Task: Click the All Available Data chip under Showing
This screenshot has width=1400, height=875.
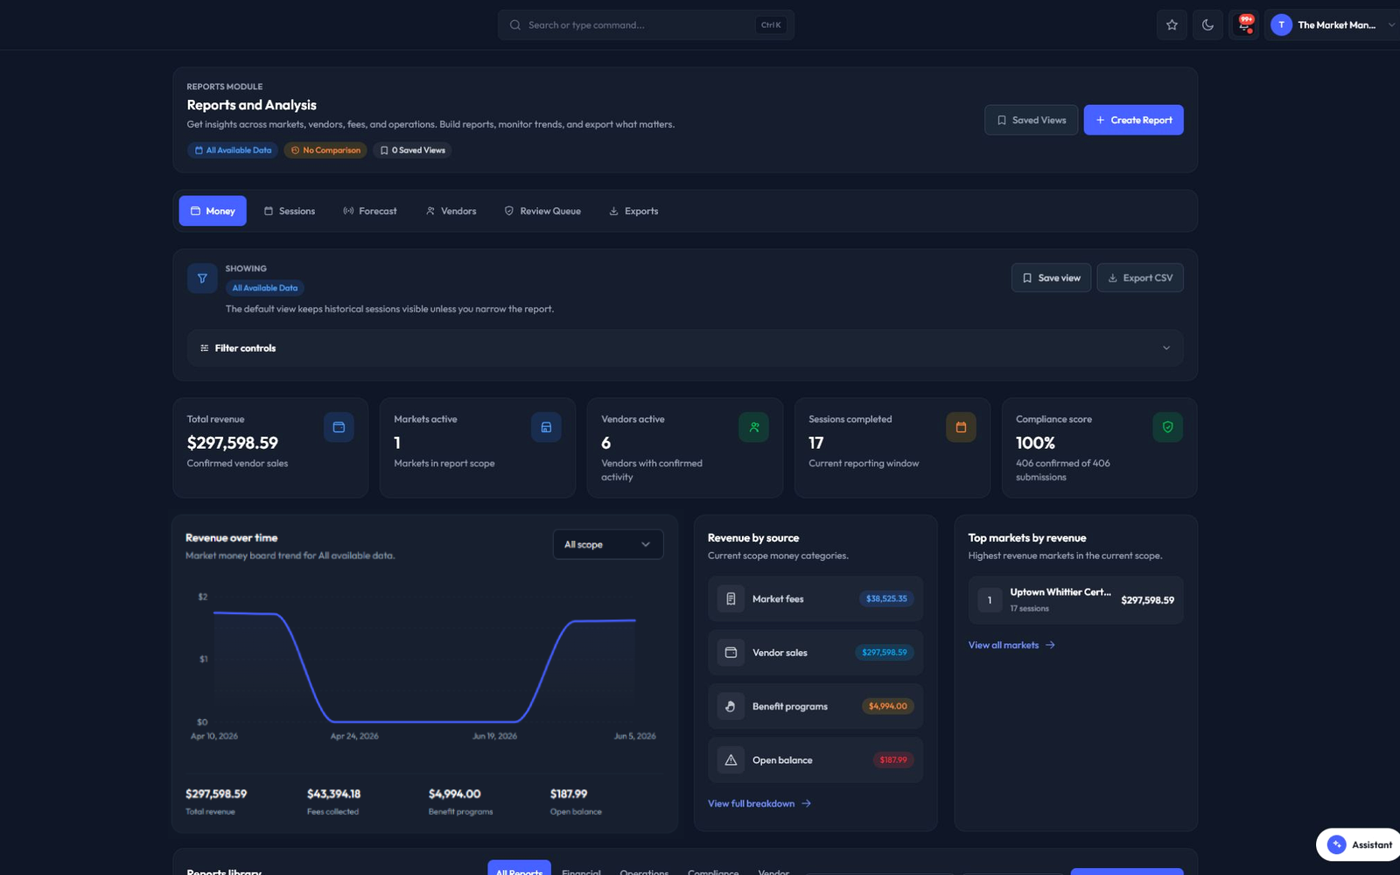Action: tap(265, 288)
